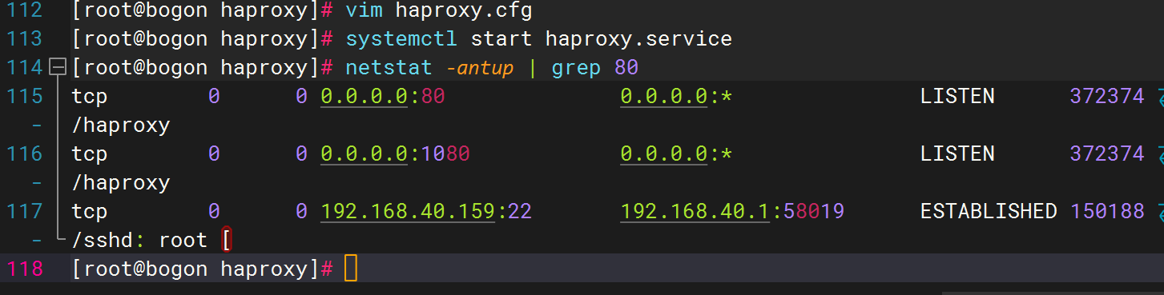The width and height of the screenshot is (1164, 295).
Task: Click the 'grep' command on line 114
Action: [576, 69]
